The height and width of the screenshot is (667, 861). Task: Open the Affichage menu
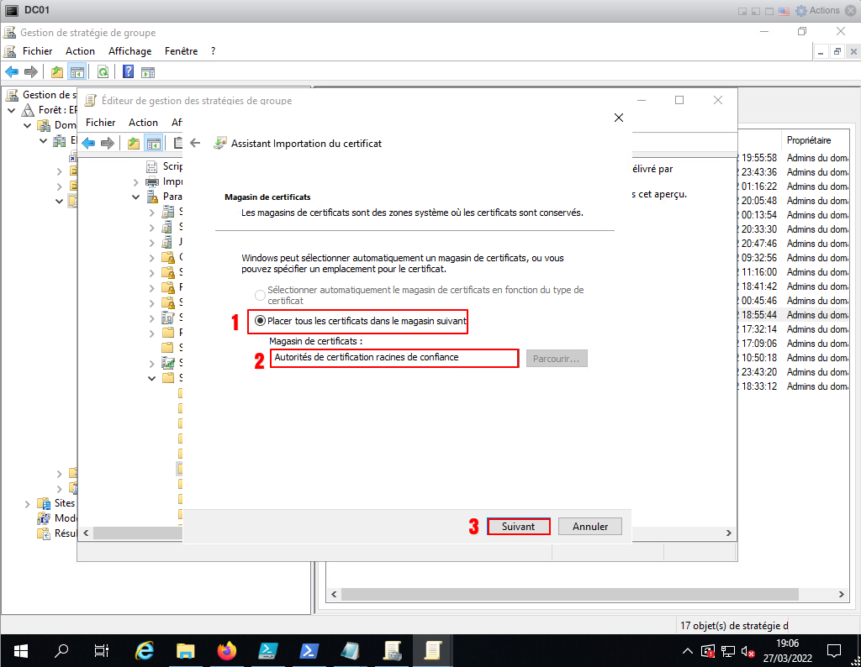(129, 51)
